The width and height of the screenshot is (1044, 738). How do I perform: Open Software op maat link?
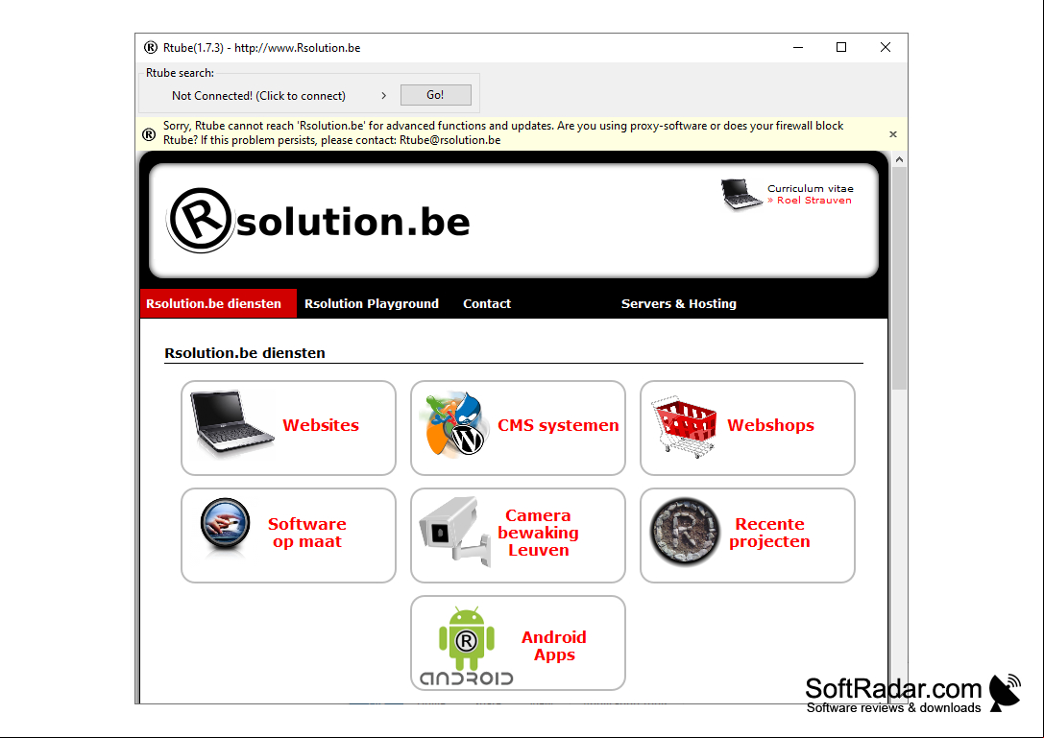click(307, 533)
